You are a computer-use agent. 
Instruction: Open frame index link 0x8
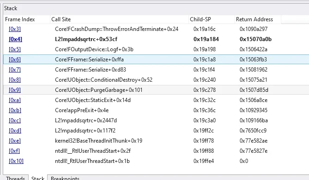[x=15, y=80]
